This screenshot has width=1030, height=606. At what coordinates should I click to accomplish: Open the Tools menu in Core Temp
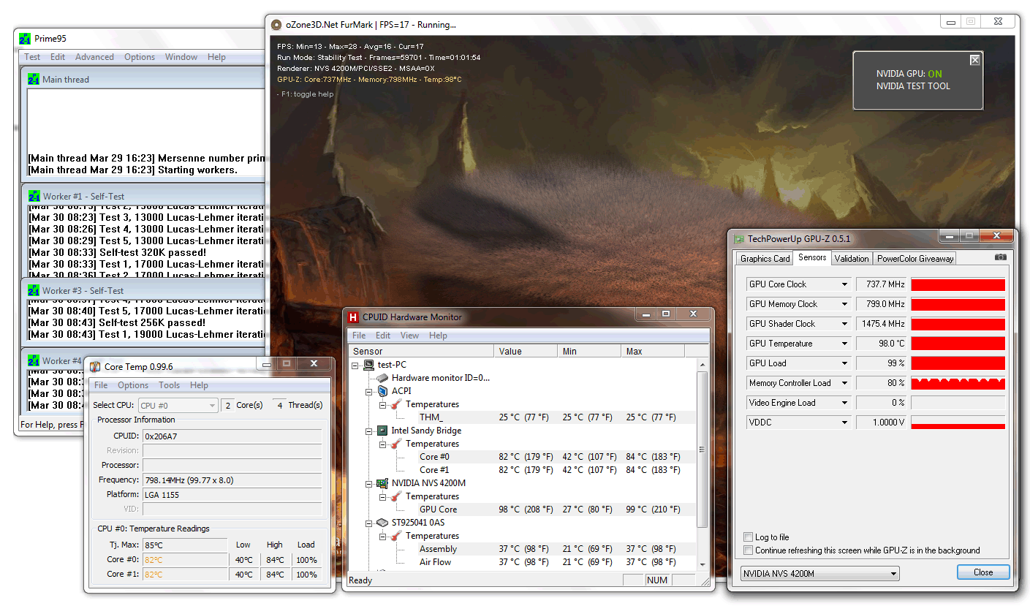pyautogui.click(x=169, y=385)
